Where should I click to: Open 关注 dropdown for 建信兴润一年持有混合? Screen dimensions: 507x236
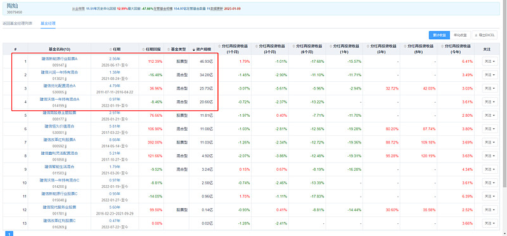pyautogui.click(x=490, y=75)
